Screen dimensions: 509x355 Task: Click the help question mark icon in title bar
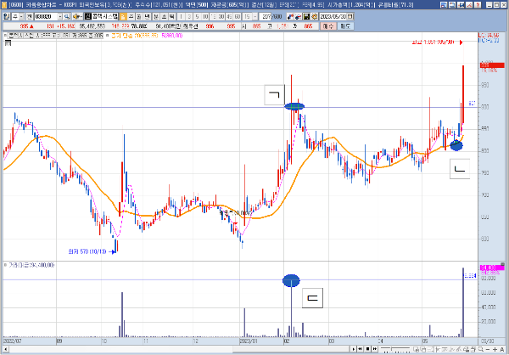(478, 5)
